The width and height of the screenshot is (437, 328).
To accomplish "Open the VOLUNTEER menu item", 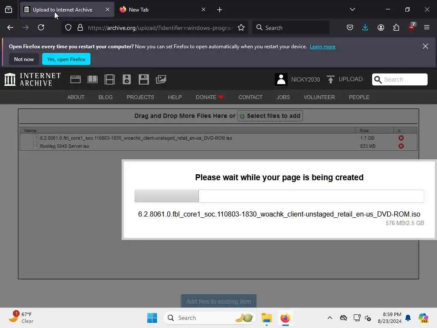I will tap(319, 97).
